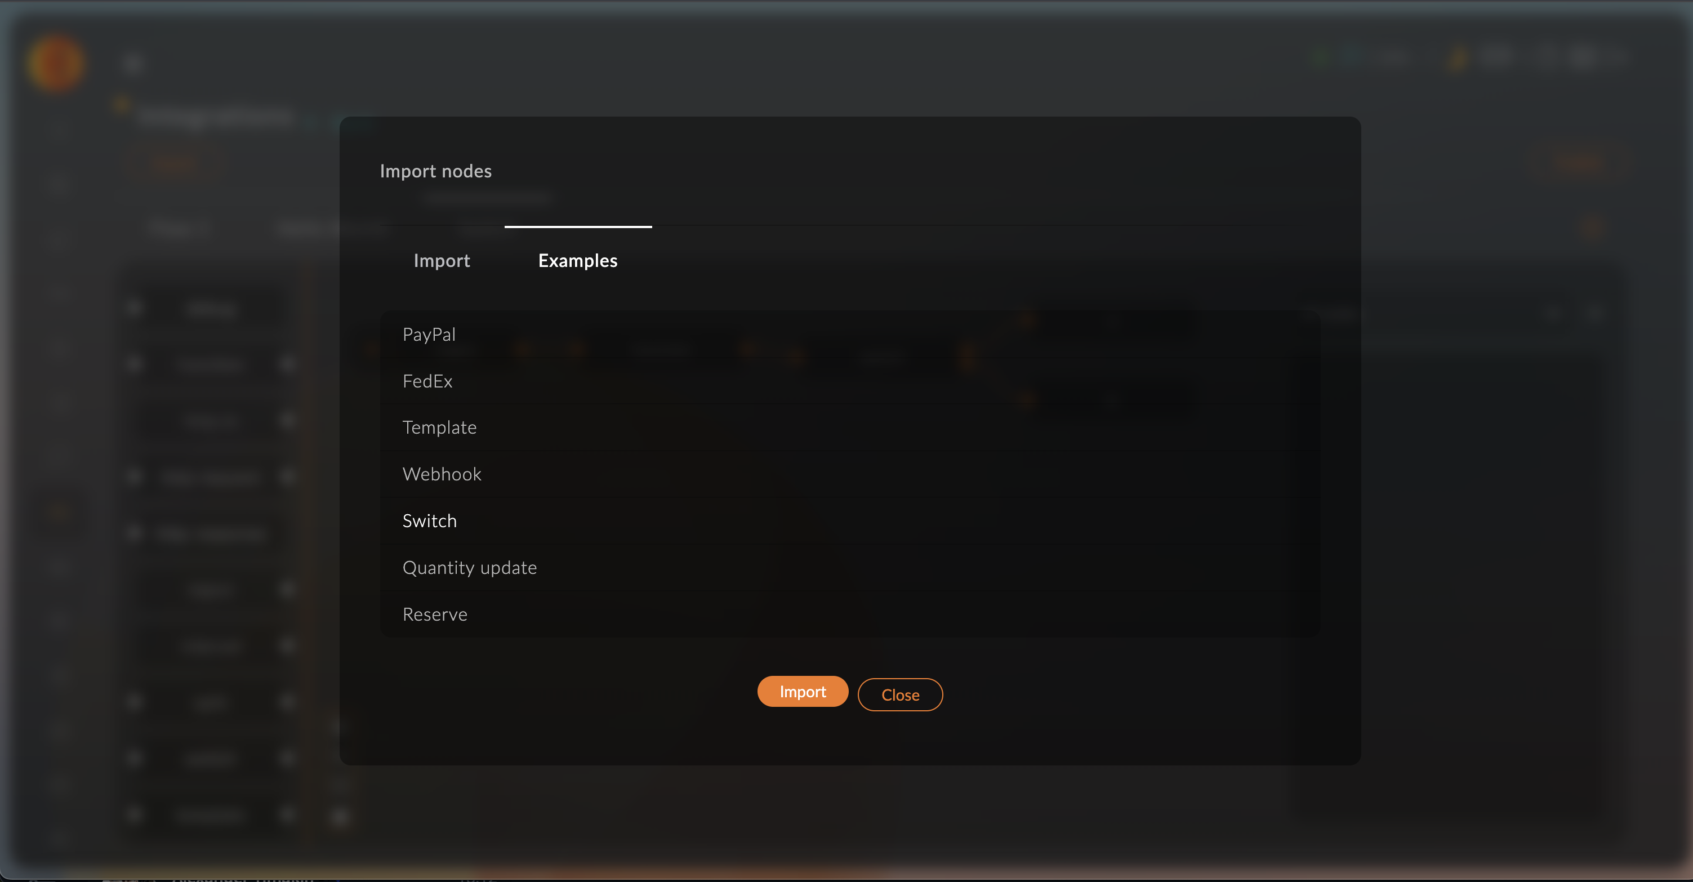
Task: Dismiss the dialog with the Close button
Action: pos(900,694)
